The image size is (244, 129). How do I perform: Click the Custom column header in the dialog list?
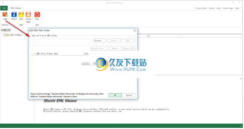[x=86, y=54]
